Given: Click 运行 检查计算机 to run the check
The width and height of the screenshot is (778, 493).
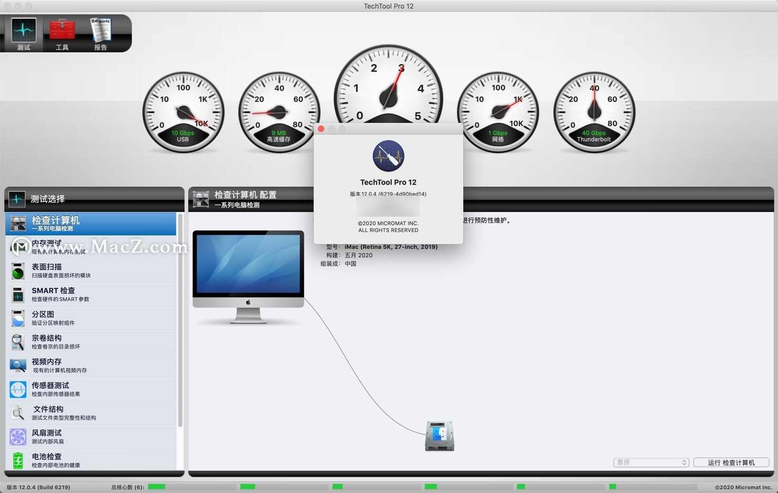Looking at the screenshot, I should pos(732,462).
